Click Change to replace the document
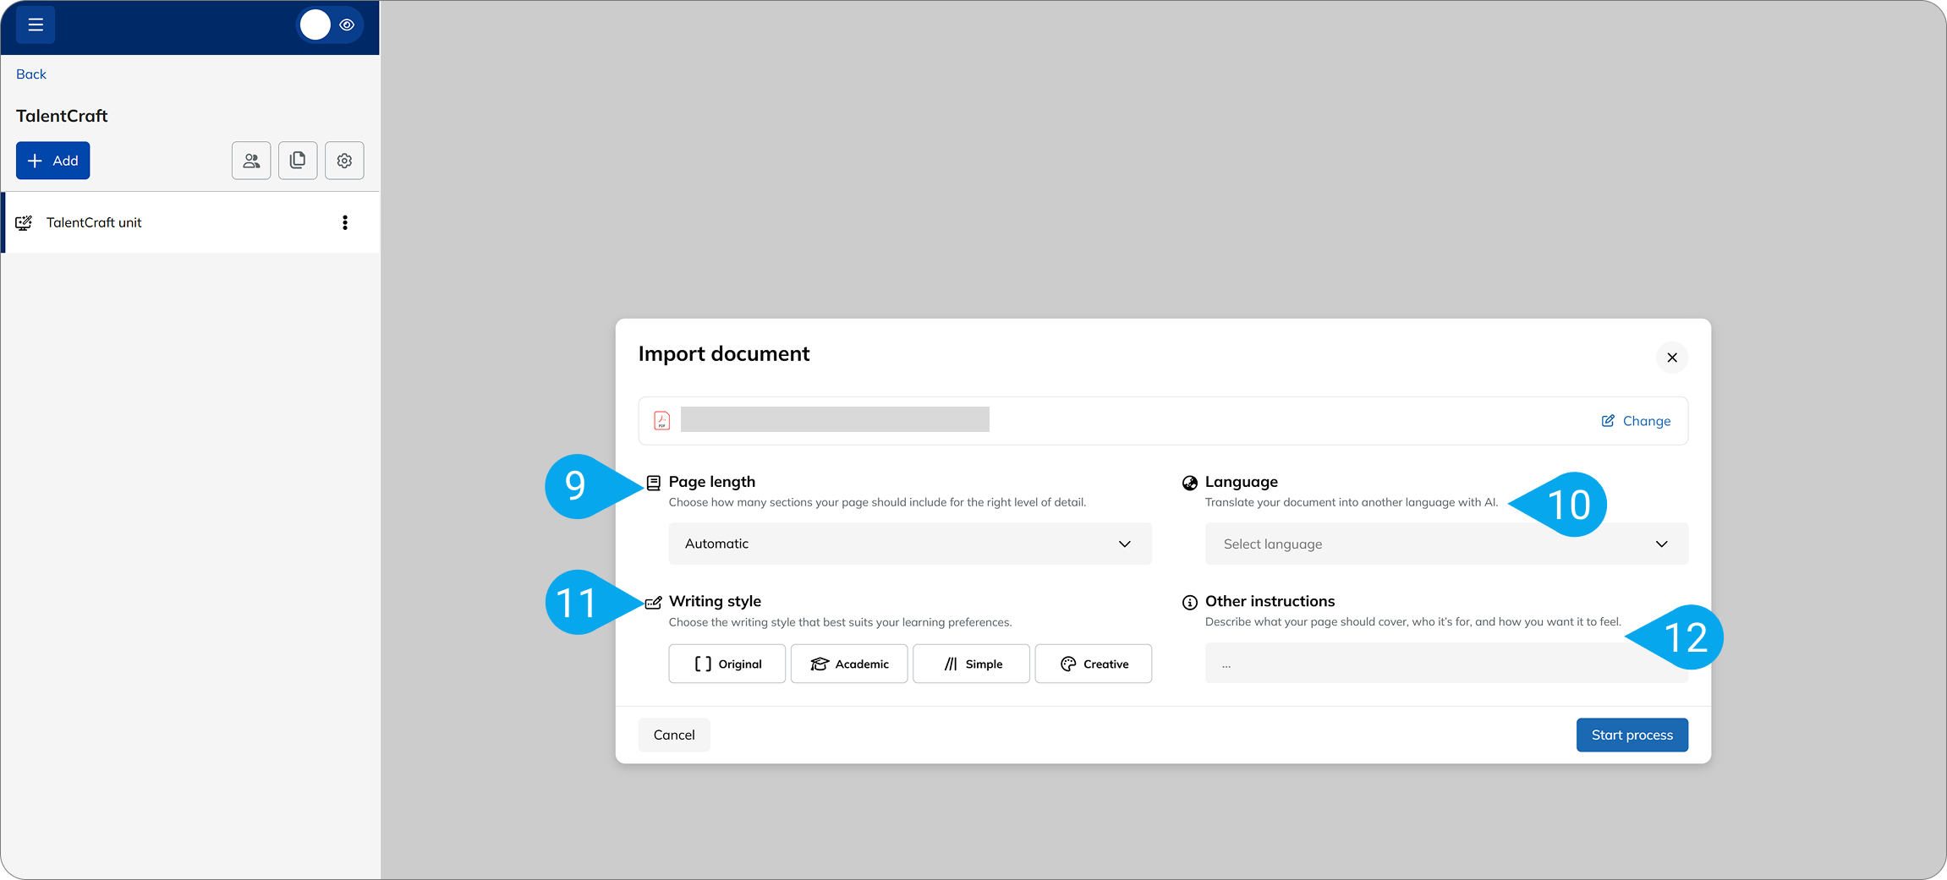The width and height of the screenshot is (1947, 880). tap(1636, 421)
